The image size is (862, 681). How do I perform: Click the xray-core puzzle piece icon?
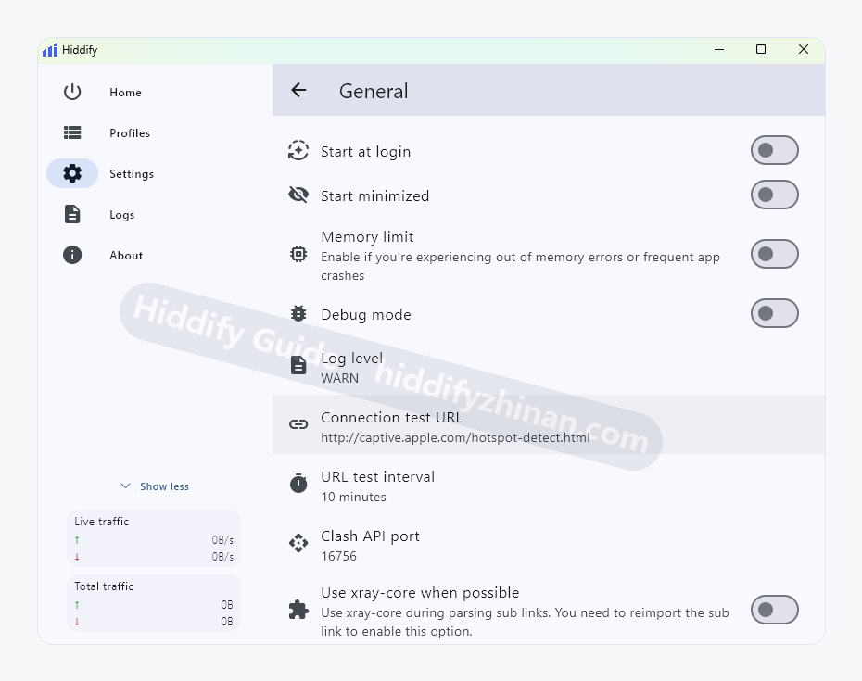pos(298,610)
